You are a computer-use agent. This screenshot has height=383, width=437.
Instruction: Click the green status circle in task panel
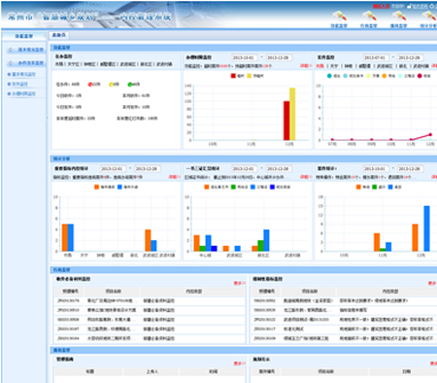[x=129, y=85]
